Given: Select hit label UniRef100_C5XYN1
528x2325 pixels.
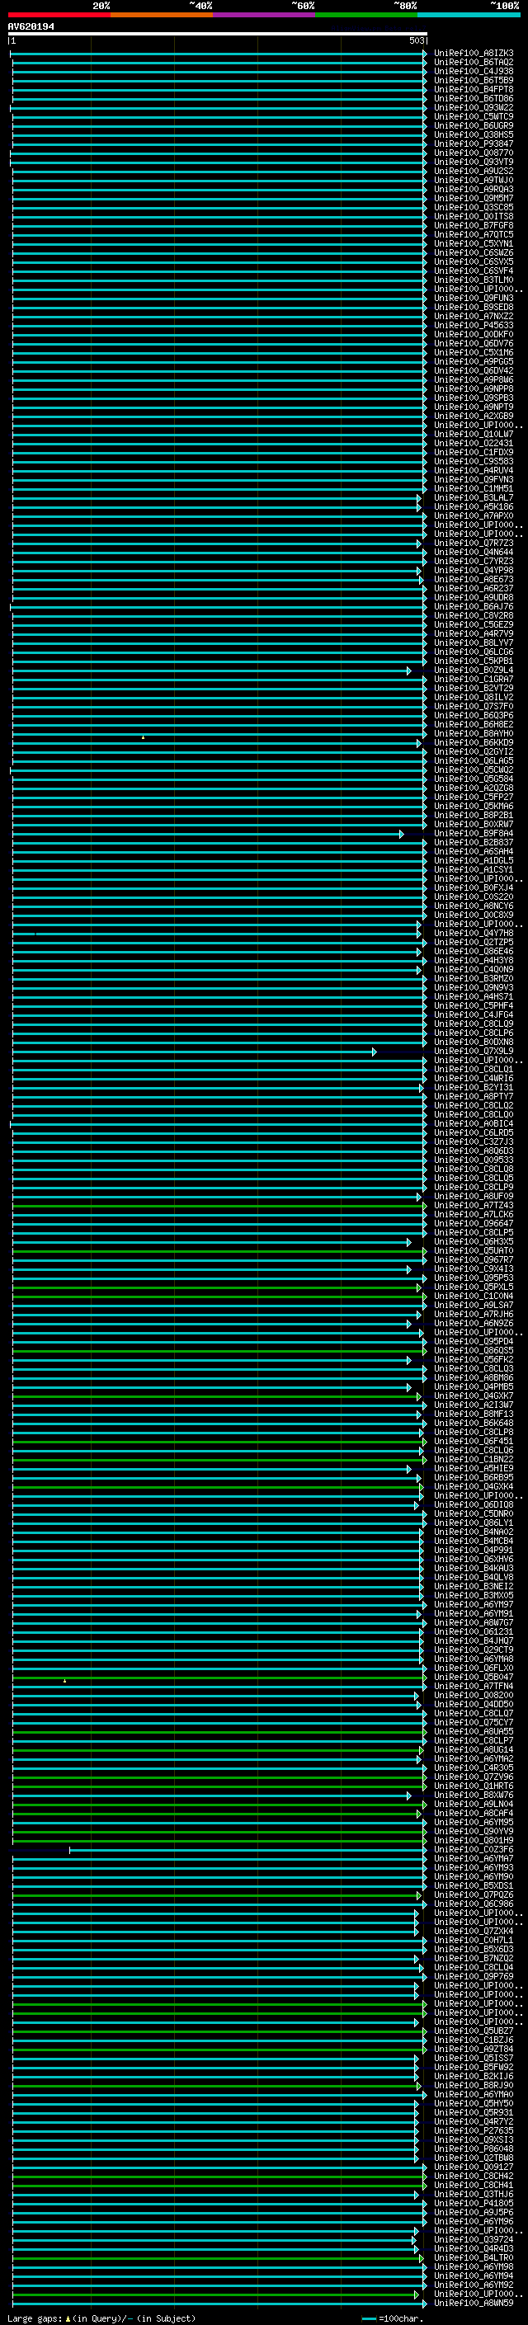Looking at the screenshot, I should point(474,243).
